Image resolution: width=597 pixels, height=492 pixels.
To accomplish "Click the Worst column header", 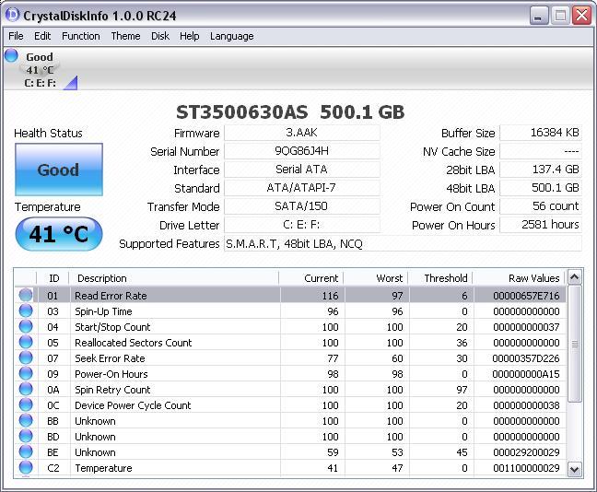I will 376,278.
